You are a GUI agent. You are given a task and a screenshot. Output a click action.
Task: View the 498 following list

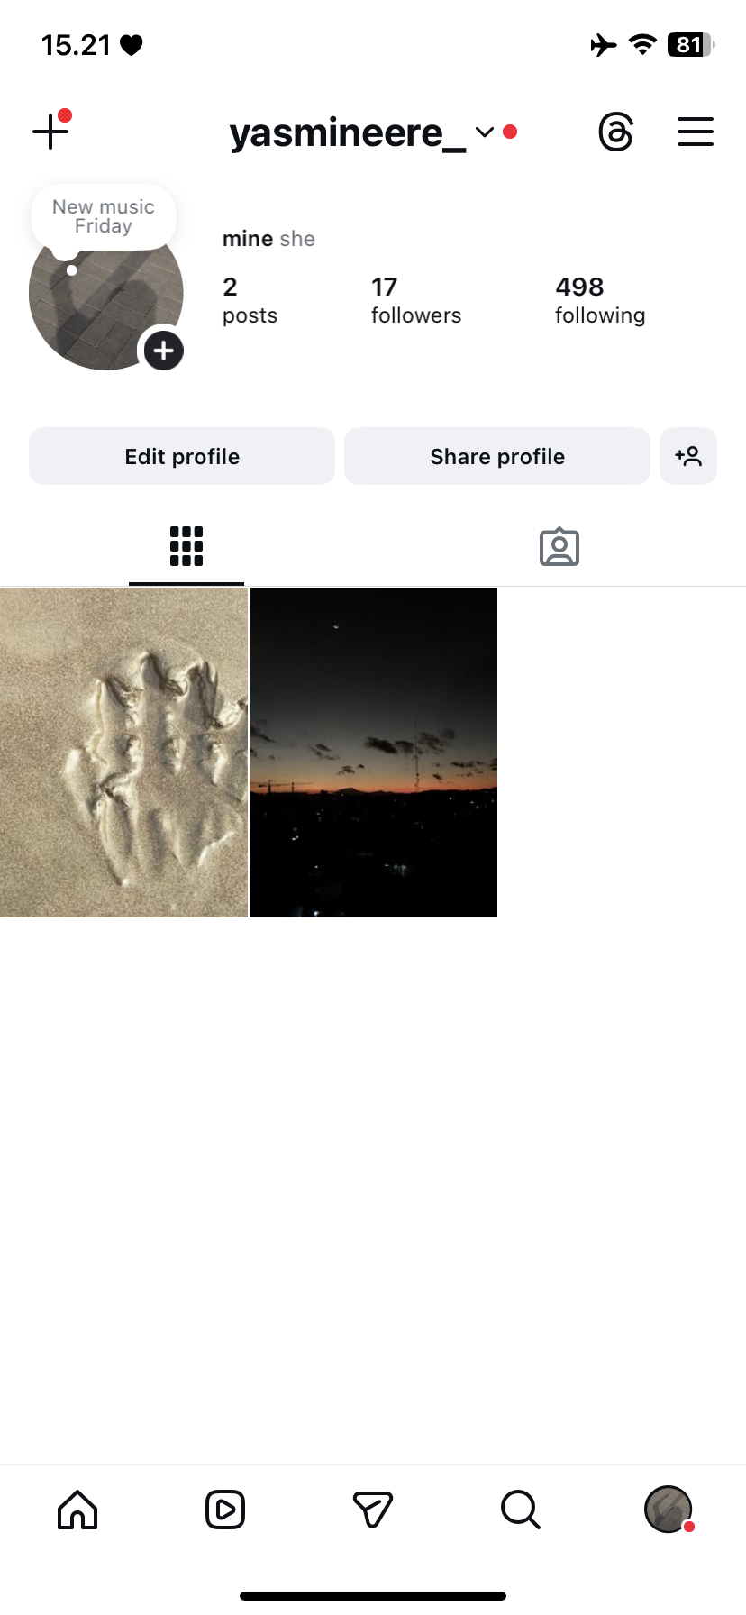tap(600, 300)
